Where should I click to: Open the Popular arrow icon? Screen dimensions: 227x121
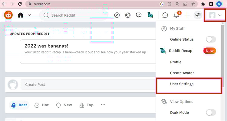point(117,15)
